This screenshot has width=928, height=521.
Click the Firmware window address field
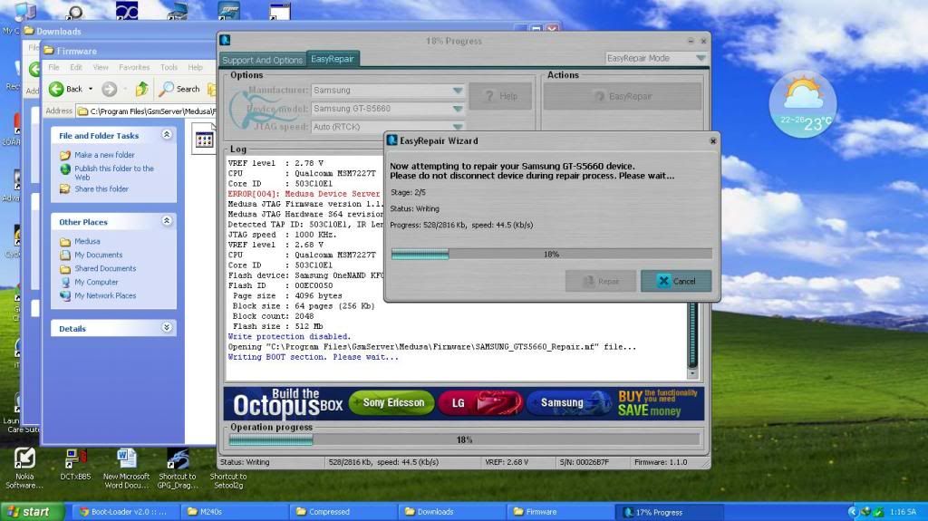146,111
